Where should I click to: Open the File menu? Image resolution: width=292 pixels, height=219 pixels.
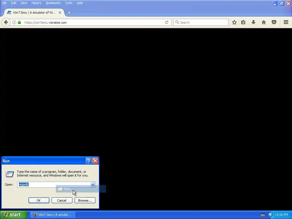coord(4,3)
